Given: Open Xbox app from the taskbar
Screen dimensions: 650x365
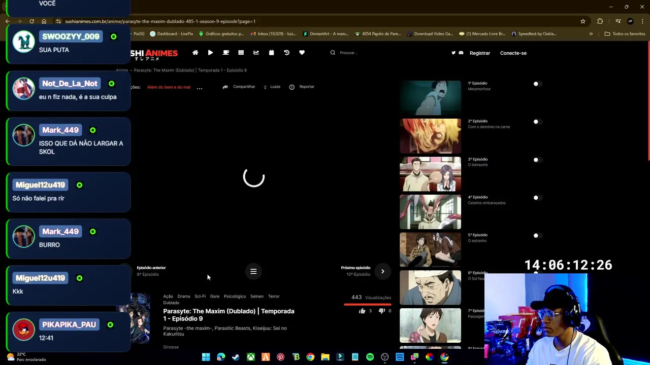Looking at the screenshot, I should click(251, 357).
